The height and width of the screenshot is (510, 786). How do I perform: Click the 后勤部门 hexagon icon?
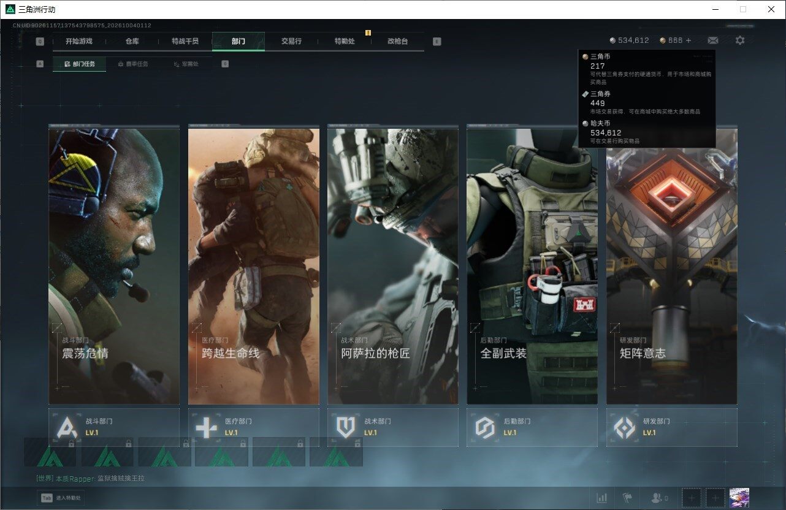tap(485, 427)
